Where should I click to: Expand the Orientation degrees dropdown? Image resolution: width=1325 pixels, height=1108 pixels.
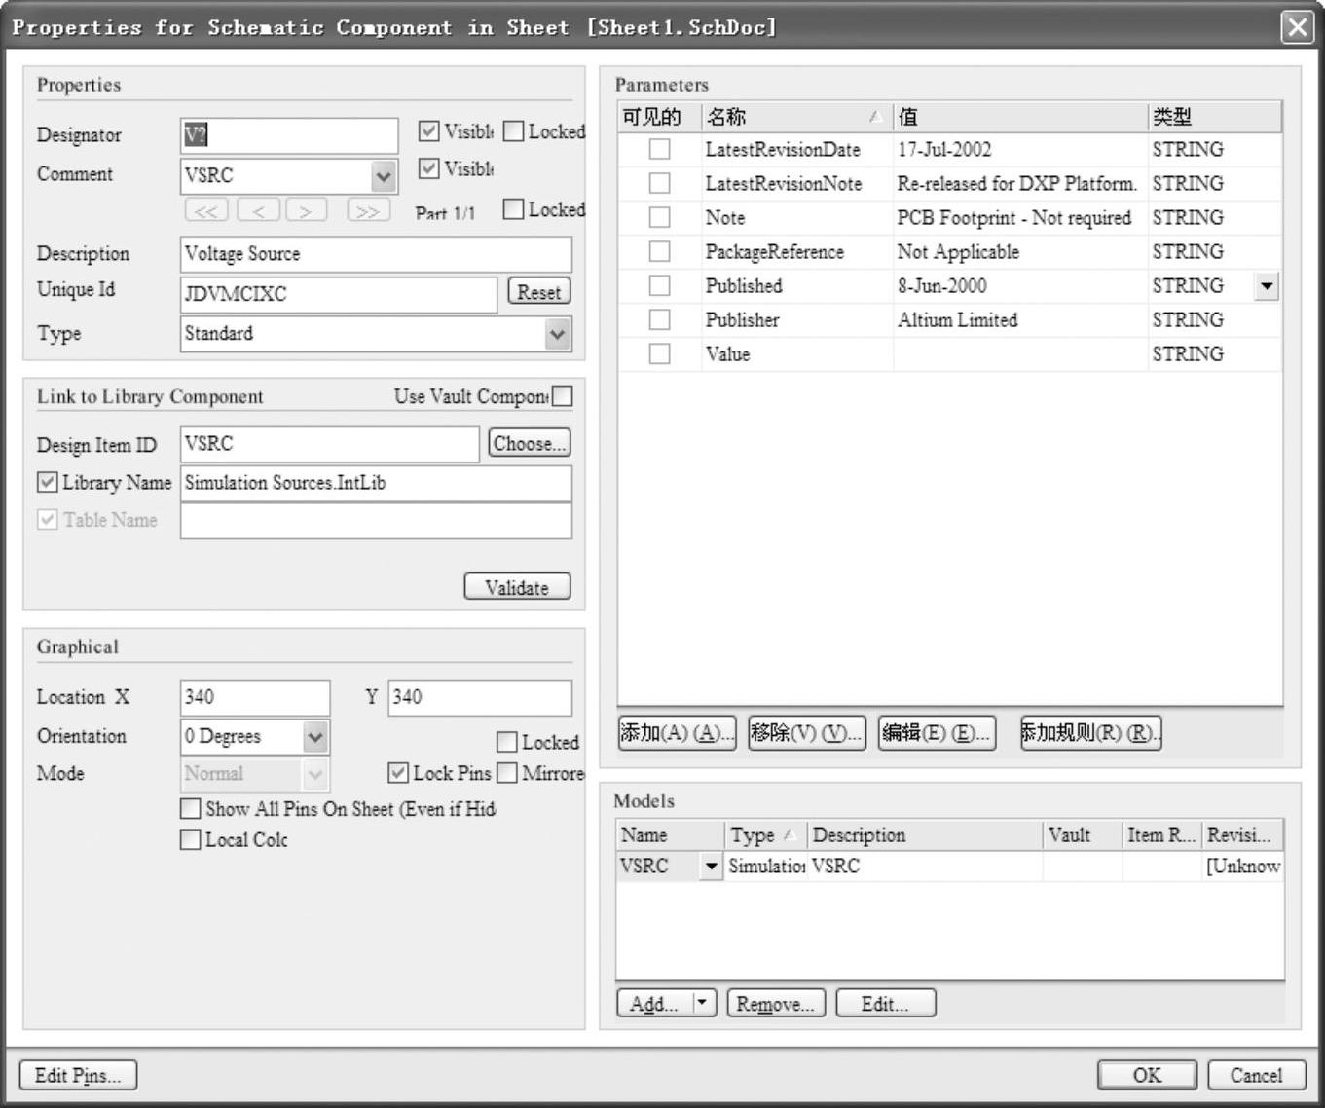(315, 737)
